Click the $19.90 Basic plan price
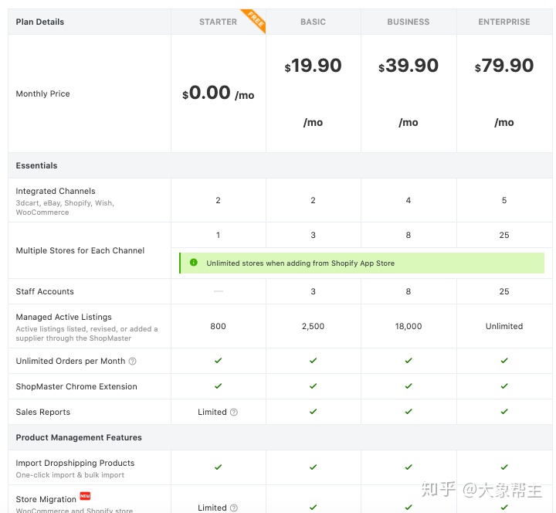Screen dimensions: 556x513 (x=314, y=66)
